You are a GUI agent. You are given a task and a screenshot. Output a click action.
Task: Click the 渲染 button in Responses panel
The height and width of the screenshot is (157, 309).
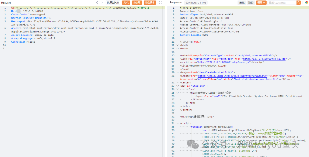[x=251, y=3]
